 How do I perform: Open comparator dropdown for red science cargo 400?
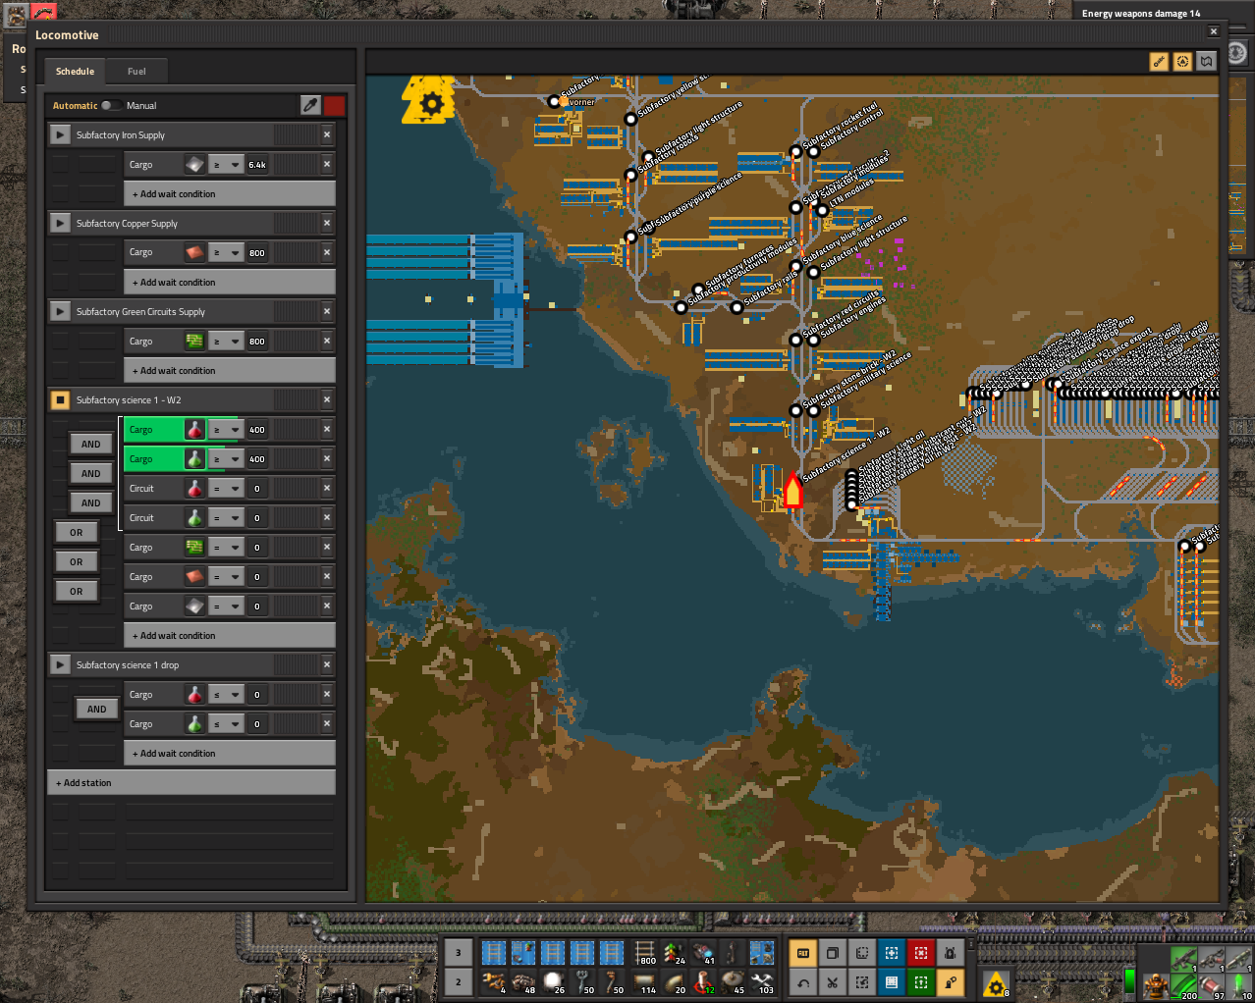coord(226,429)
